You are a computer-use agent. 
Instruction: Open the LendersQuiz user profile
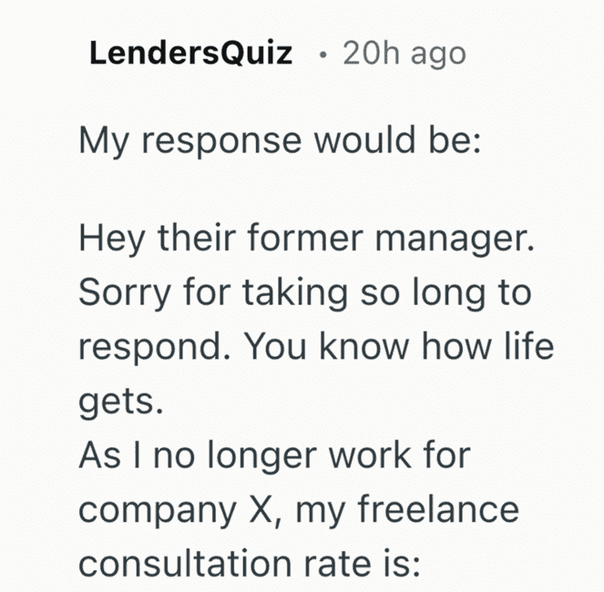point(191,54)
